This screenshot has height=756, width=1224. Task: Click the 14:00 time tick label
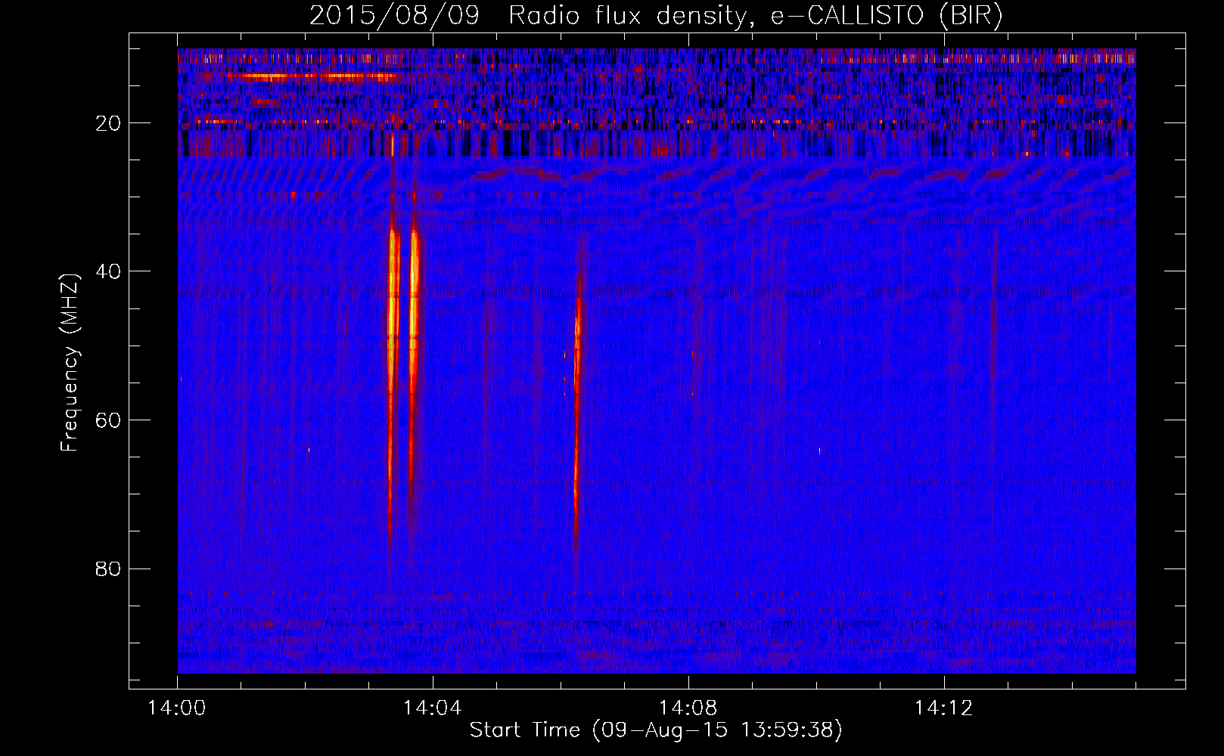[177, 708]
